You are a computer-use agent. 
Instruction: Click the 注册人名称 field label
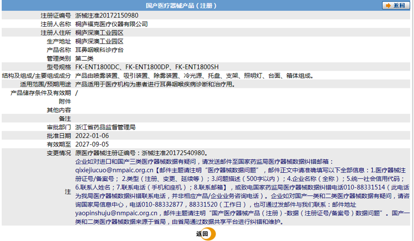point(56,24)
